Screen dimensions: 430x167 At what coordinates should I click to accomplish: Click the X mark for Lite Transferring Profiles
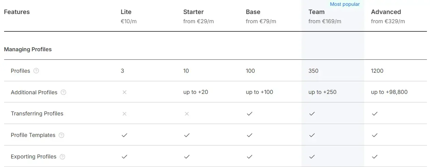124,114
